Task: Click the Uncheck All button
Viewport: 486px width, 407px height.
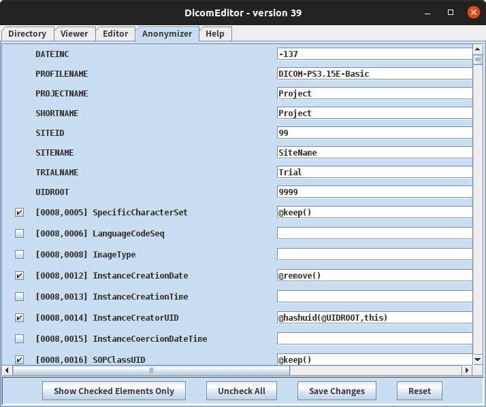Action: [242, 391]
